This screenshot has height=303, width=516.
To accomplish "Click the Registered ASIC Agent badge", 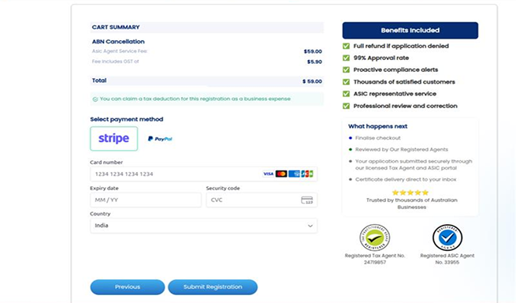I will pos(447,238).
